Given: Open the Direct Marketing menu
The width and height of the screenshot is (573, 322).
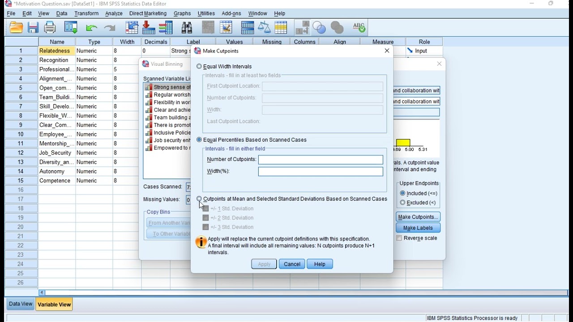Looking at the screenshot, I should (x=148, y=13).
